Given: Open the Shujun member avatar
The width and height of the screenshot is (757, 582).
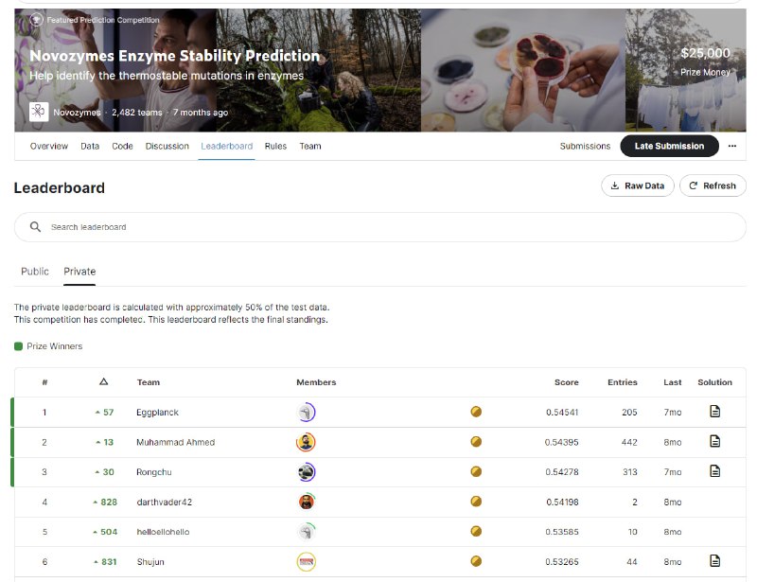Looking at the screenshot, I should [306, 562].
